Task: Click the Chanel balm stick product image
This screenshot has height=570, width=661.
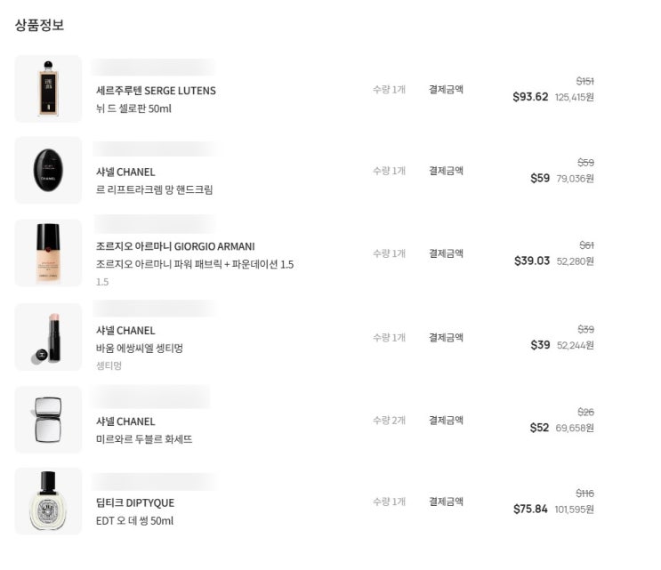Action: 48,337
